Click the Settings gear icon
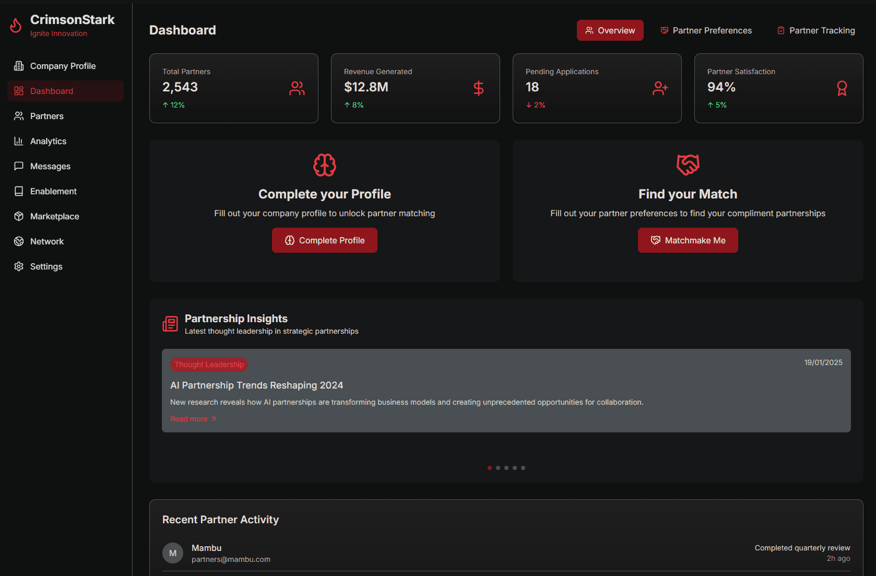The width and height of the screenshot is (876, 576). [x=19, y=266]
